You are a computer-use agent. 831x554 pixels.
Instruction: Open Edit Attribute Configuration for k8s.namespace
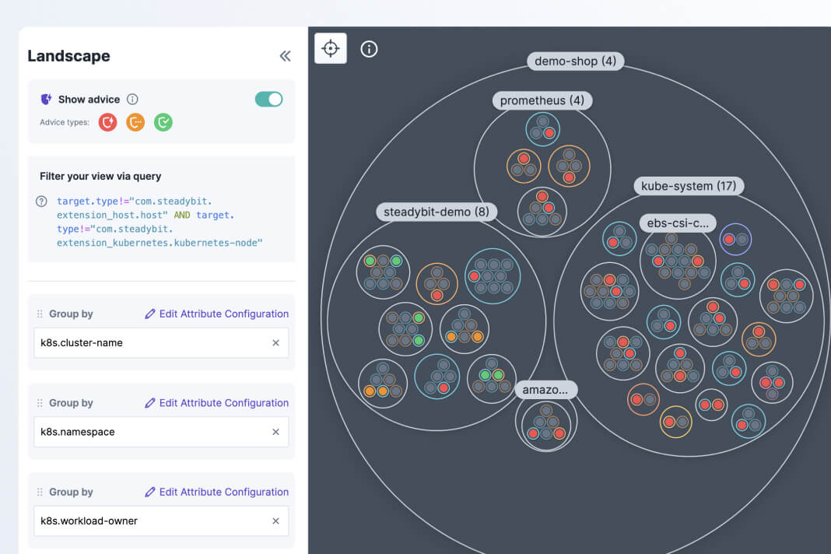point(216,402)
